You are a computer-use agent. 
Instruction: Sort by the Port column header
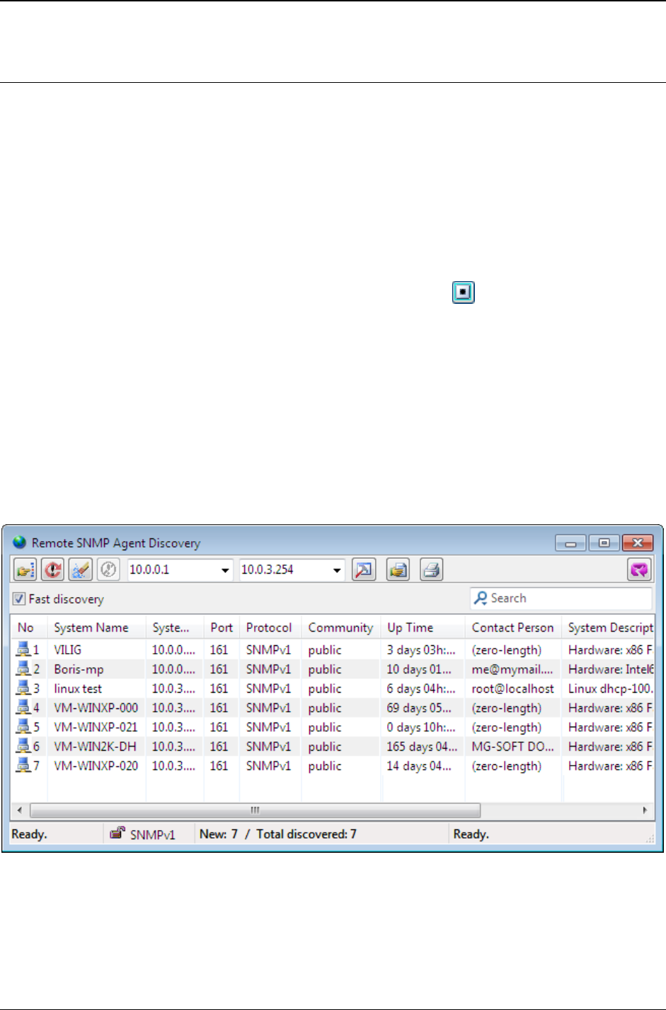pos(222,628)
